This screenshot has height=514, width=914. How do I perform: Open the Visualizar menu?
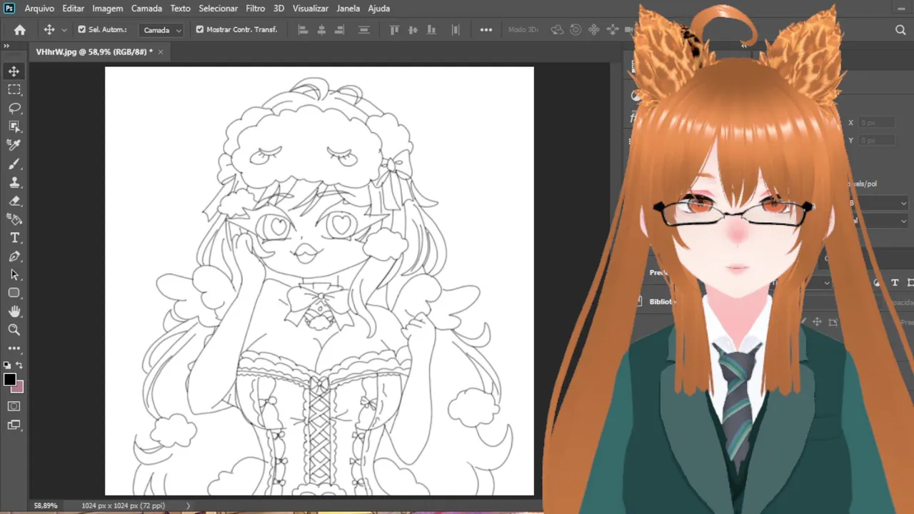(311, 9)
